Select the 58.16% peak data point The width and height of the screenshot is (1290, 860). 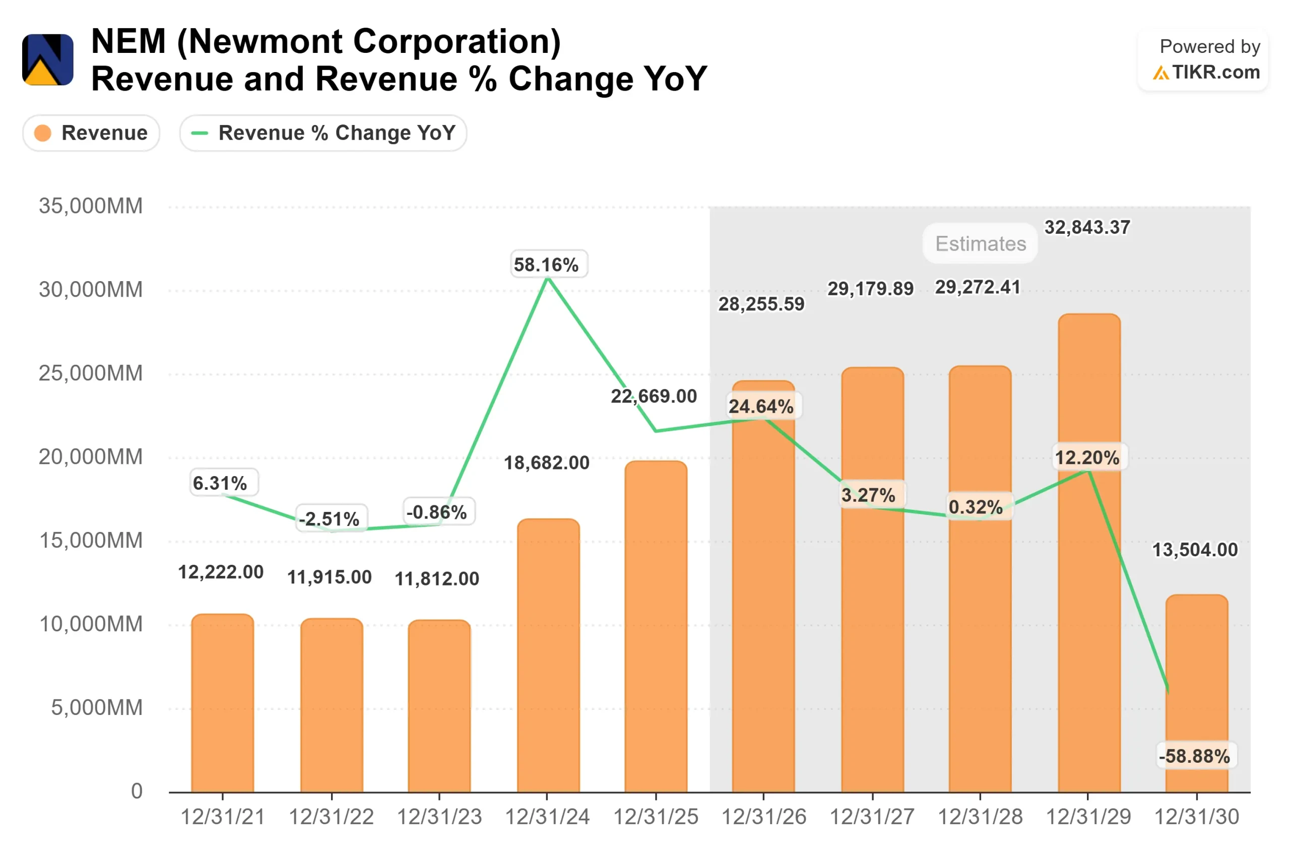coord(548,280)
